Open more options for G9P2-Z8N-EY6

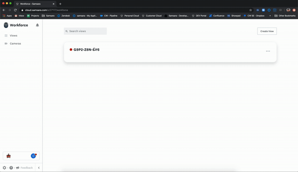(268, 51)
